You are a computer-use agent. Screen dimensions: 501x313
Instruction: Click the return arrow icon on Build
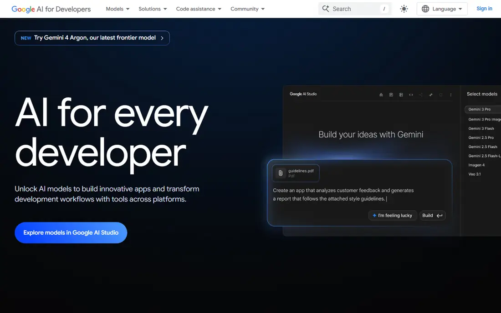pos(440,216)
